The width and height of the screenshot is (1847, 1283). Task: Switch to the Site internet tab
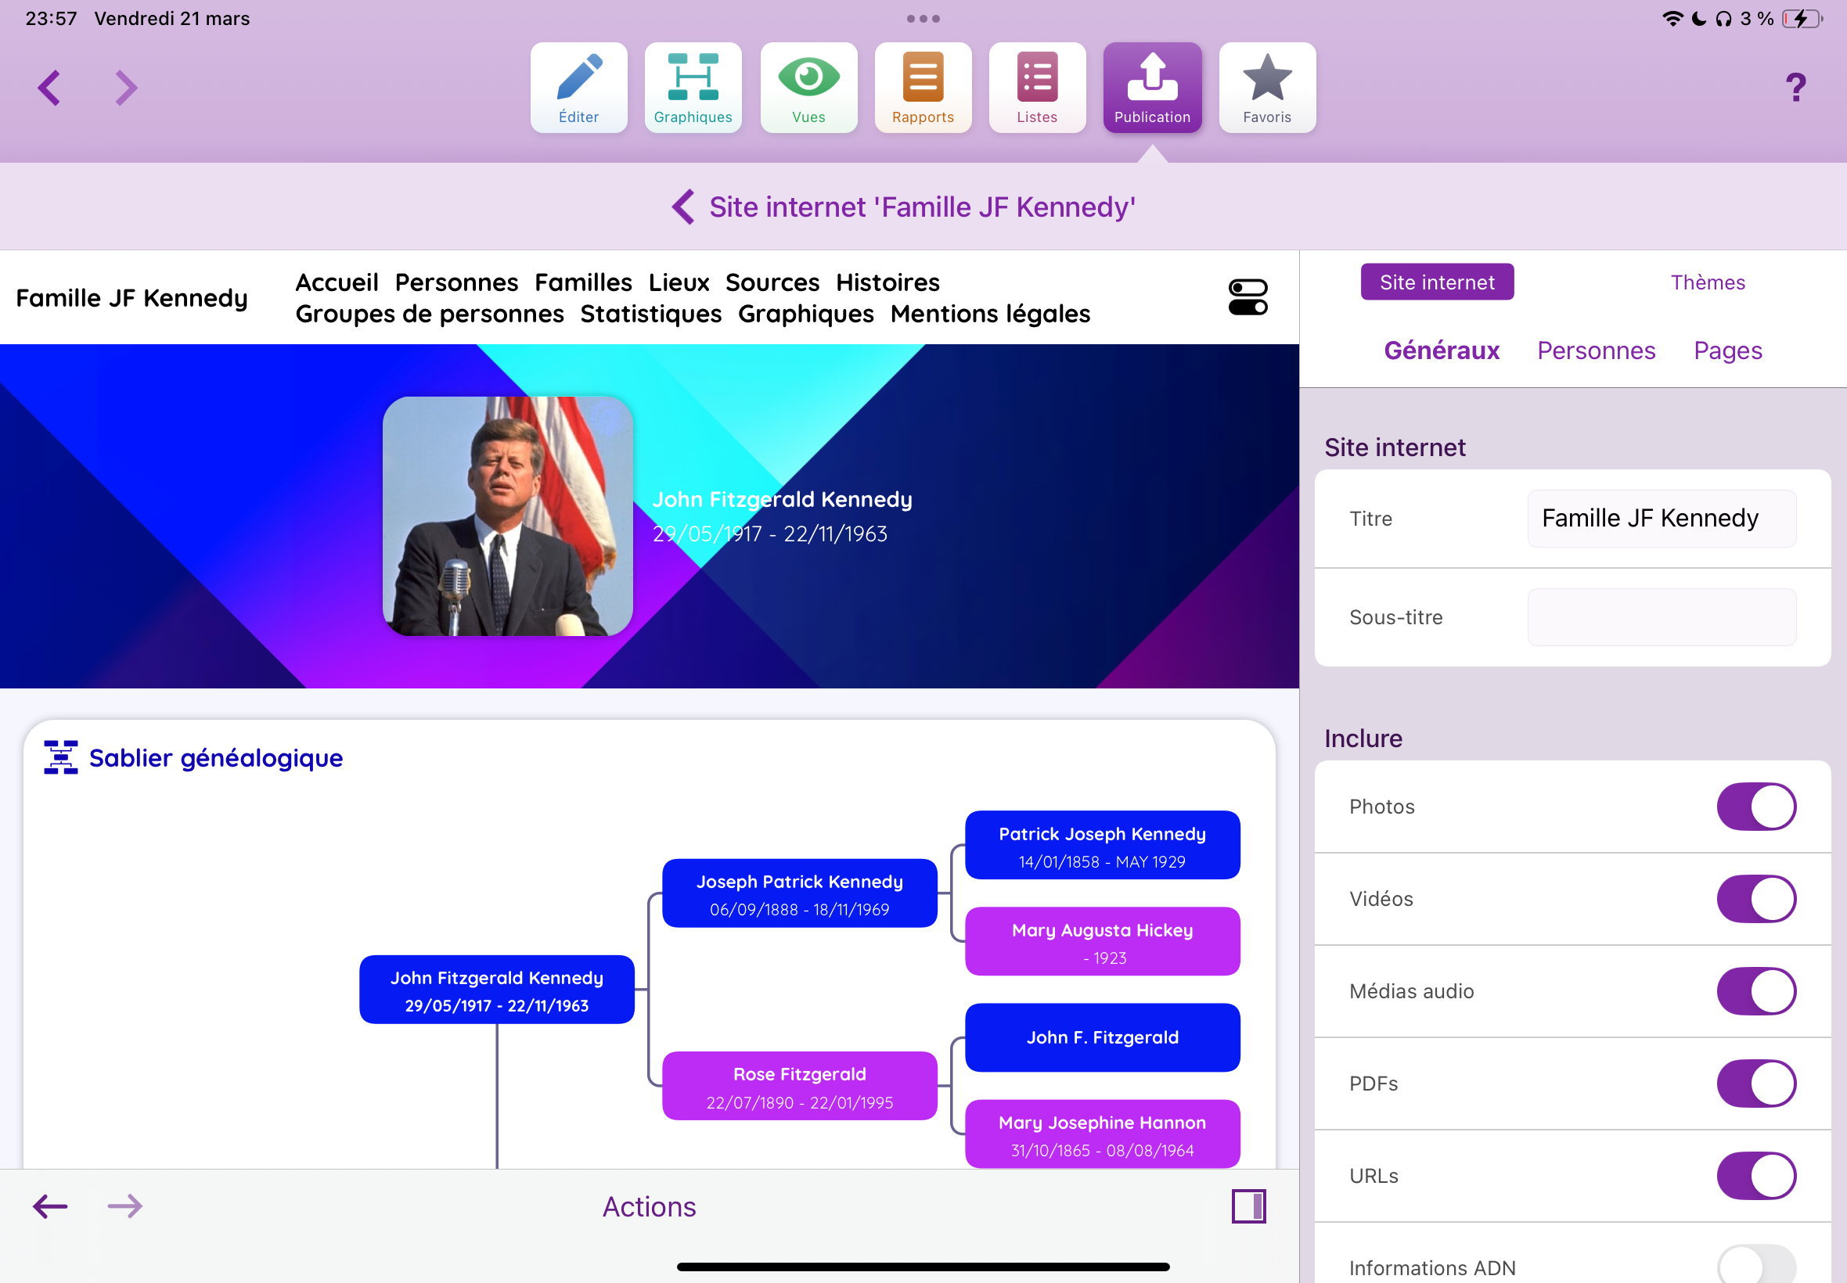[1436, 282]
